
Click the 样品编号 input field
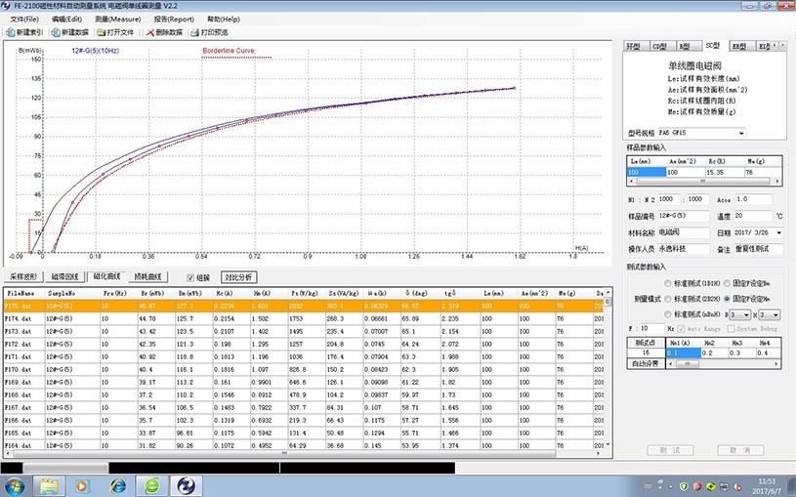tap(684, 216)
